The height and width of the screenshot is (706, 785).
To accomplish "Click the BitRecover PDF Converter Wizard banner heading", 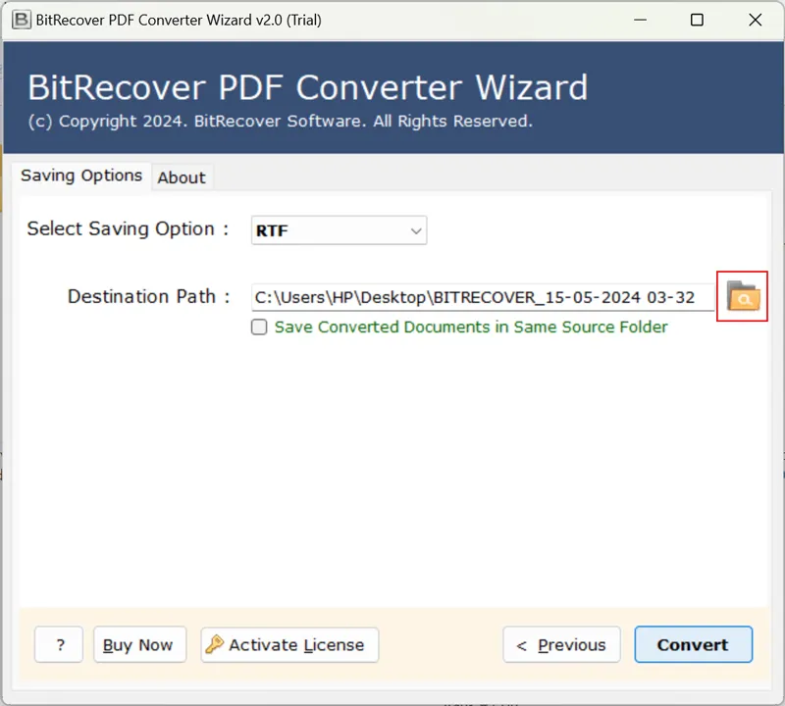I will pos(307,87).
